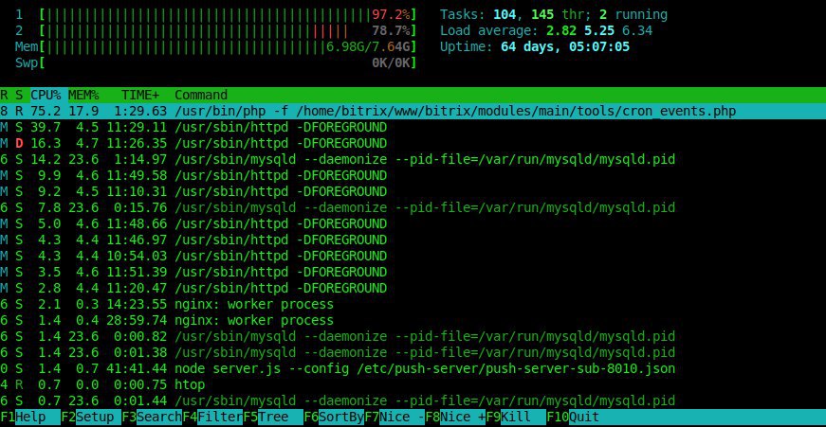826x427 pixels.
Task: Open F6 SortBy menu
Action: pyautogui.click(x=334, y=417)
